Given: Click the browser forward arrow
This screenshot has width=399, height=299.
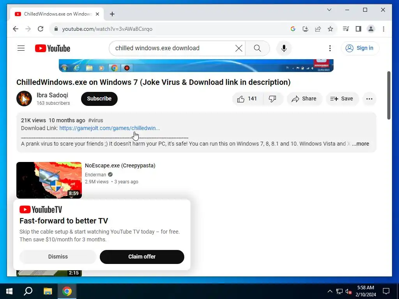Looking at the screenshot, I should [x=28, y=29].
